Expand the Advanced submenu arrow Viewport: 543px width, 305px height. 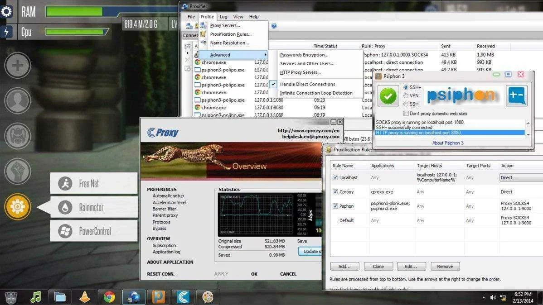[x=265, y=55]
